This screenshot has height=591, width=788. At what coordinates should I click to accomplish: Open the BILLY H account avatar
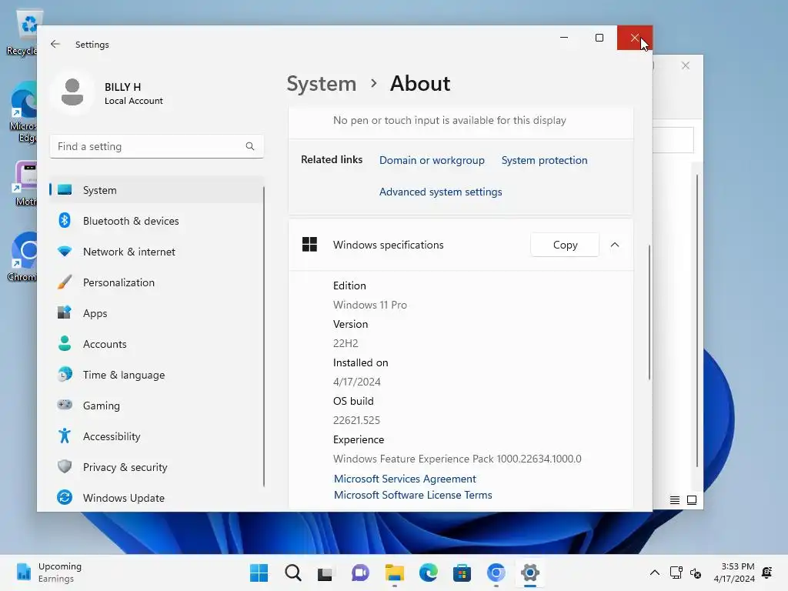(x=72, y=92)
